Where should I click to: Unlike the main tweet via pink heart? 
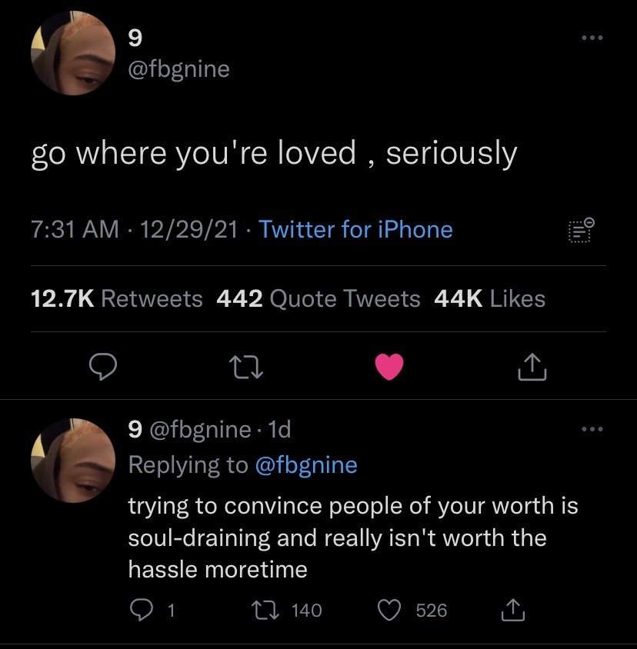point(389,367)
